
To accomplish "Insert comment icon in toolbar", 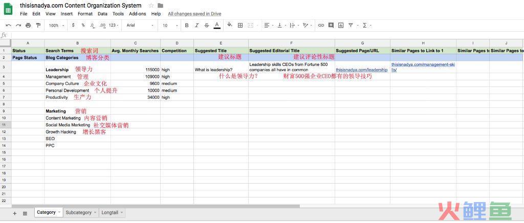I will tap(331, 26).
